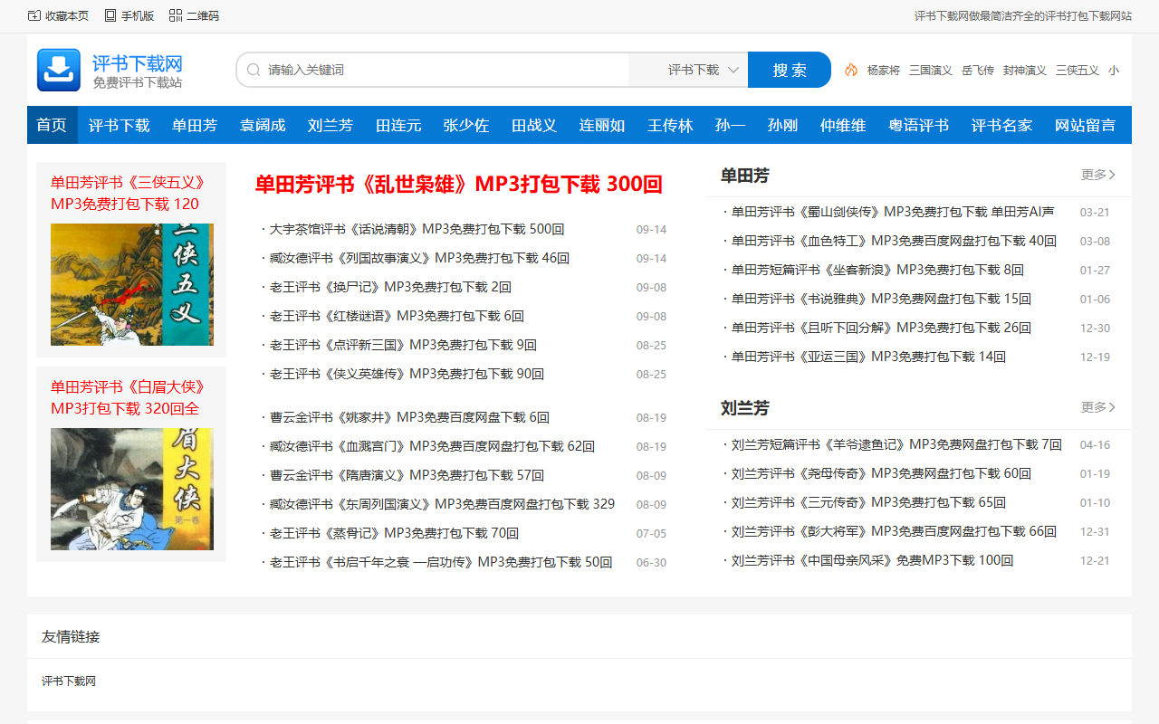Click the 杨家将 hot search link
This screenshot has height=724, width=1159.
point(883,70)
